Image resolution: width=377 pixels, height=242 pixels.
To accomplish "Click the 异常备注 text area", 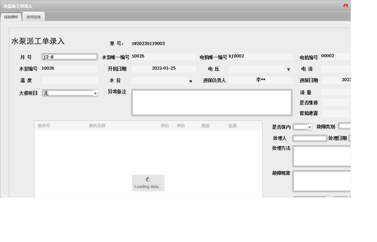I will 212,103.
